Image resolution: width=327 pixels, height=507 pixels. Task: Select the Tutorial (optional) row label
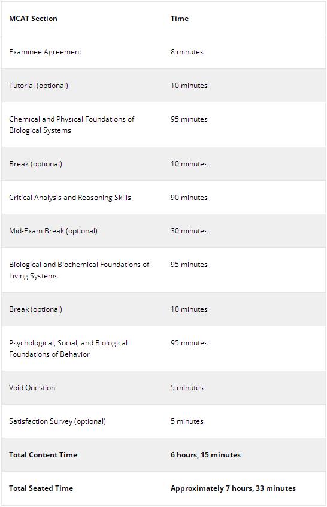tap(38, 86)
